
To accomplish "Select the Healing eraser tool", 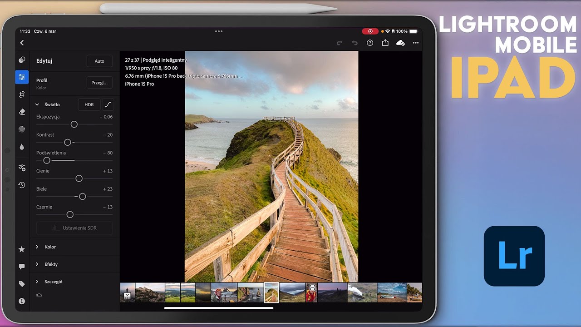I will pos(22,112).
